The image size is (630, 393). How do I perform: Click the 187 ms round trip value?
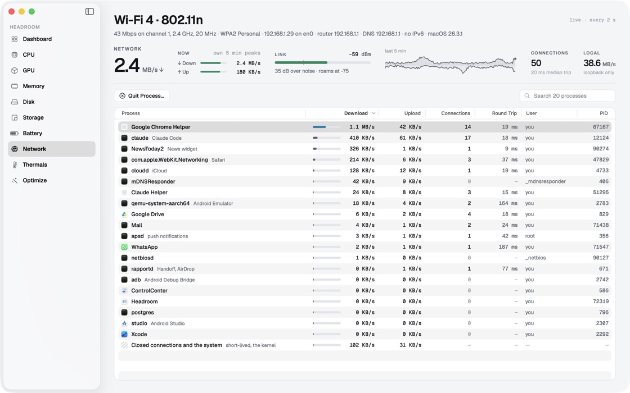click(x=508, y=247)
